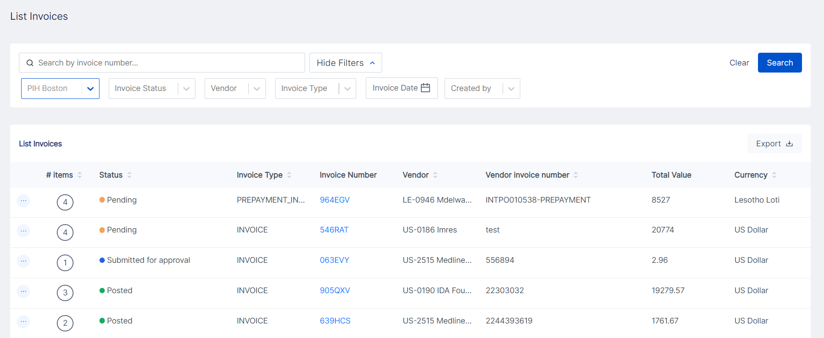Click vendor invoice number test
The width and height of the screenshot is (824, 338).
(493, 230)
